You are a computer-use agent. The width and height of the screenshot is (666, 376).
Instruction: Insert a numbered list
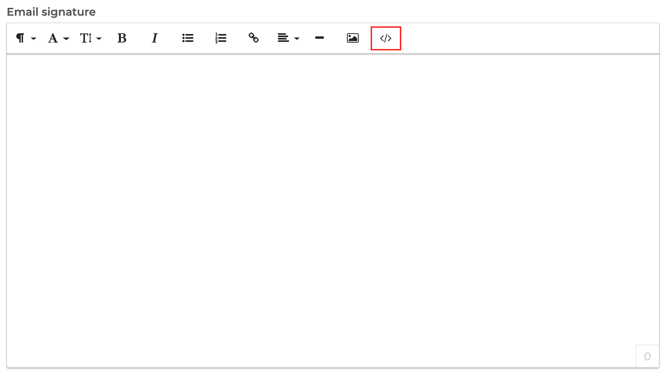click(x=221, y=38)
